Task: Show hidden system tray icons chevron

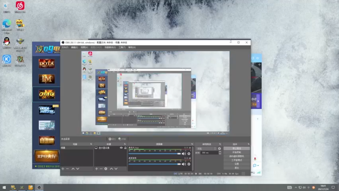Action: coord(296,188)
